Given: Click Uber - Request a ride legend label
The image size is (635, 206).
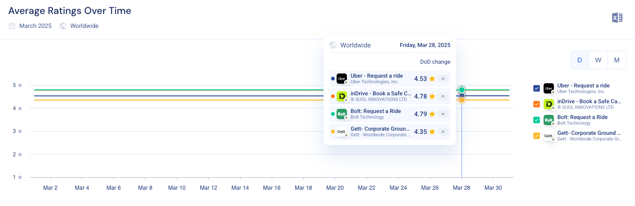Looking at the screenshot, I should 583,86.
